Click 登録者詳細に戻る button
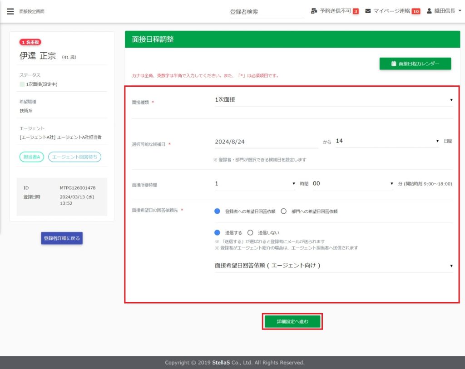Image resolution: width=465 pixels, height=369 pixels. [62, 238]
